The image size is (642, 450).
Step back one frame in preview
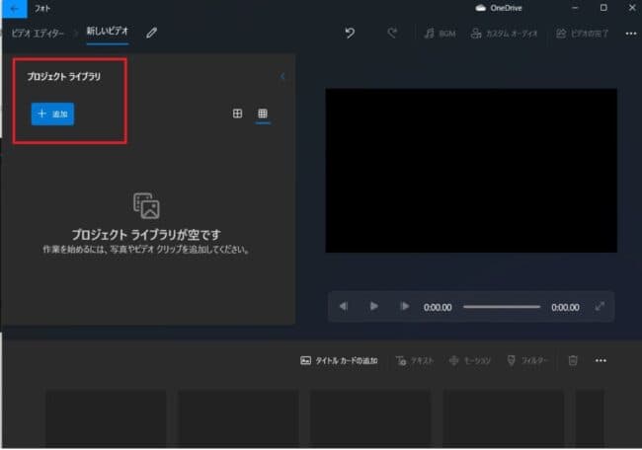click(344, 306)
